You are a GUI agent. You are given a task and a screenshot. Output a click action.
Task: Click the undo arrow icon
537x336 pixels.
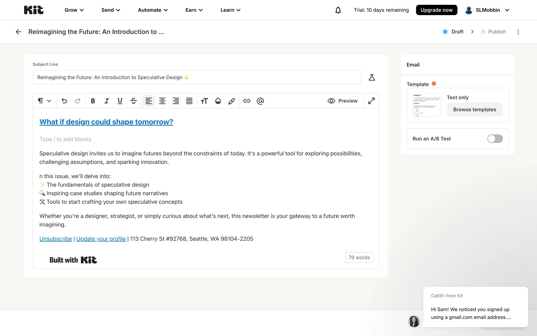point(64,101)
